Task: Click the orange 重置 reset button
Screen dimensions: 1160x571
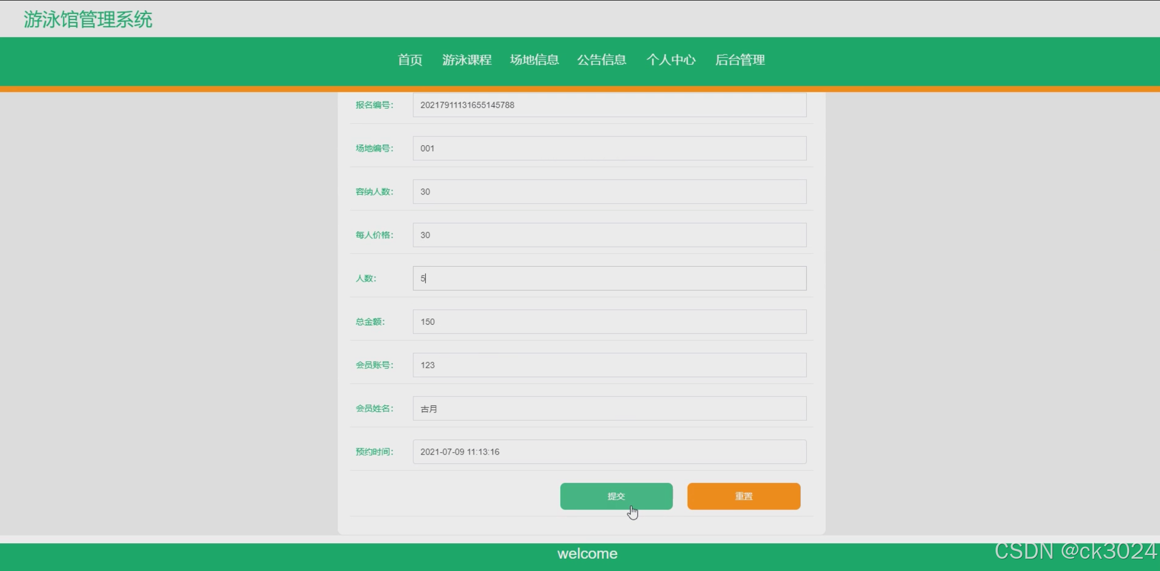Action: [x=744, y=496]
